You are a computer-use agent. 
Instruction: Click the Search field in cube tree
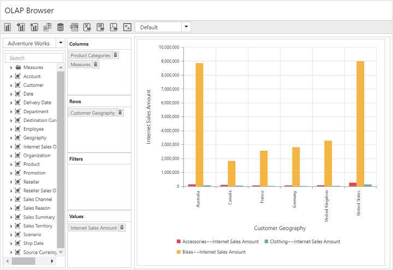(34, 58)
